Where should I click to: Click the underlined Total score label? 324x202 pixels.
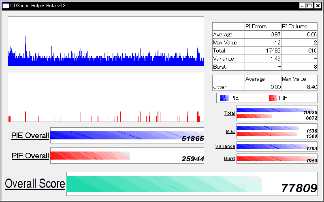(230, 113)
